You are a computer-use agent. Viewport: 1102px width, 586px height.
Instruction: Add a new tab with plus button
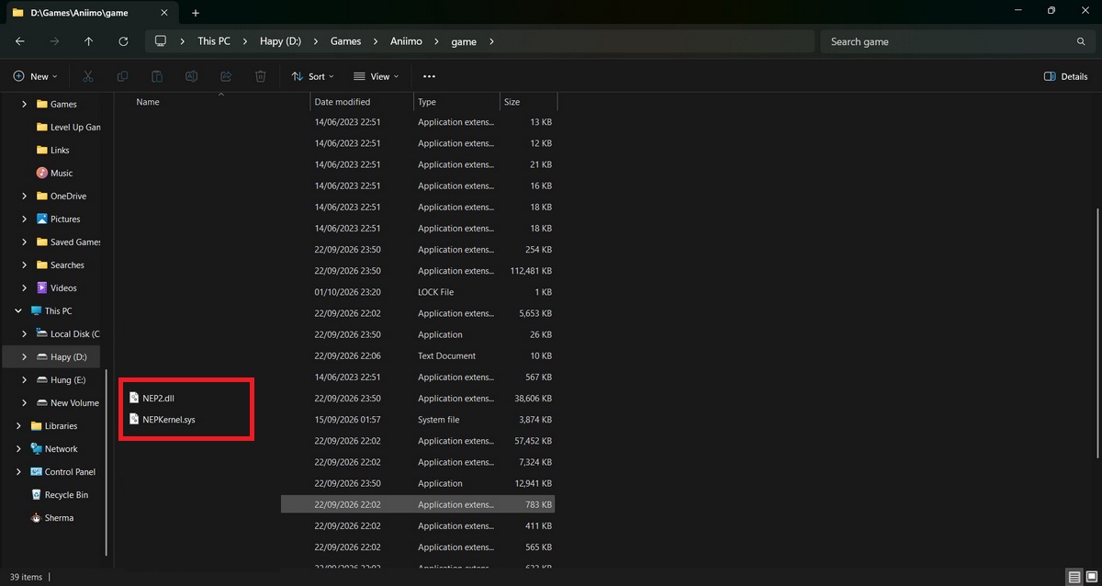pyautogui.click(x=196, y=13)
